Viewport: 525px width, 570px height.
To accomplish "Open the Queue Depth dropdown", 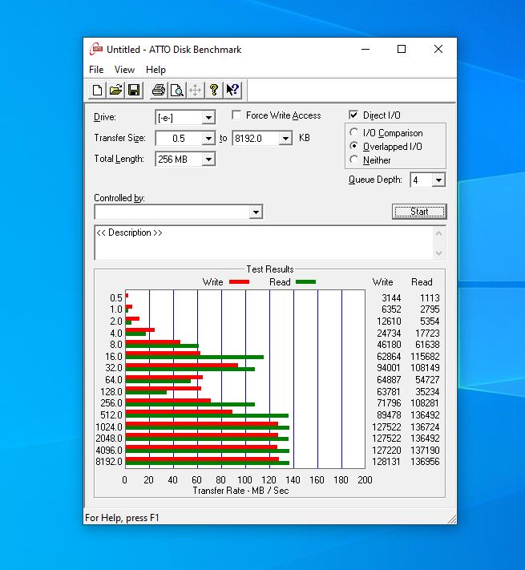I will click(x=438, y=180).
